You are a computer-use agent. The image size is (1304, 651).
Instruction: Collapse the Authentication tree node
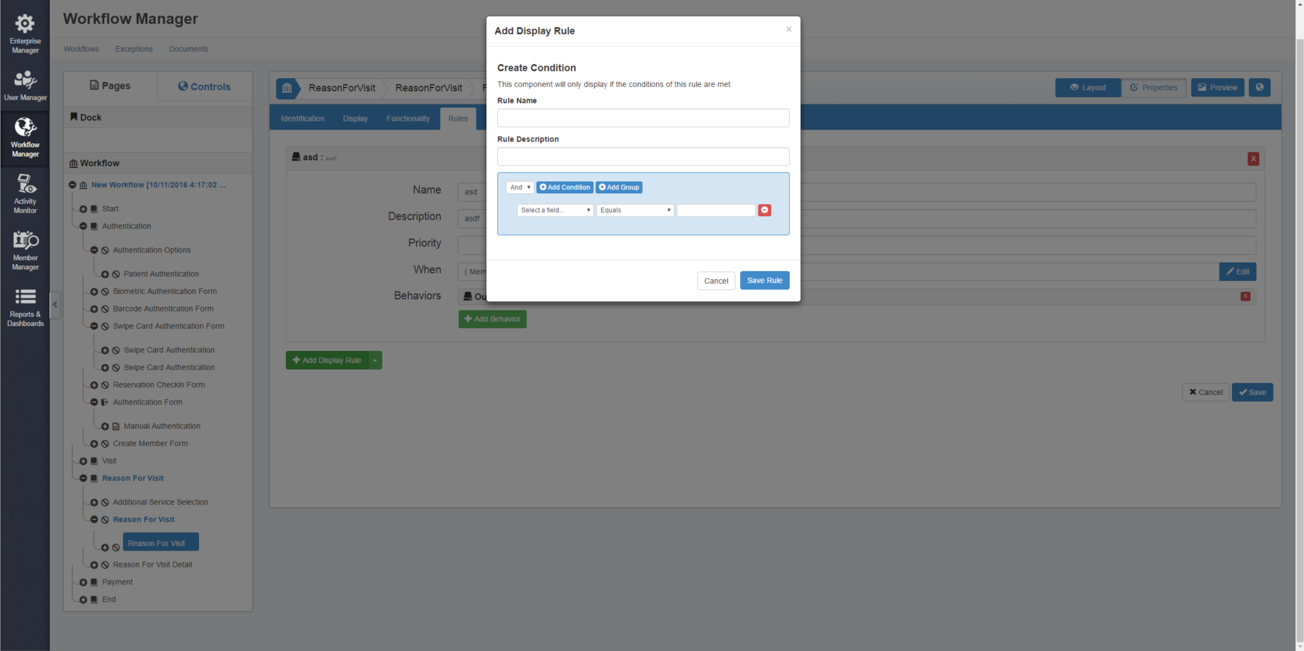click(x=84, y=227)
